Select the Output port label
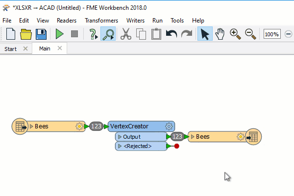This screenshot has height=196, width=294. pyautogui.click(x=132, y=137)
